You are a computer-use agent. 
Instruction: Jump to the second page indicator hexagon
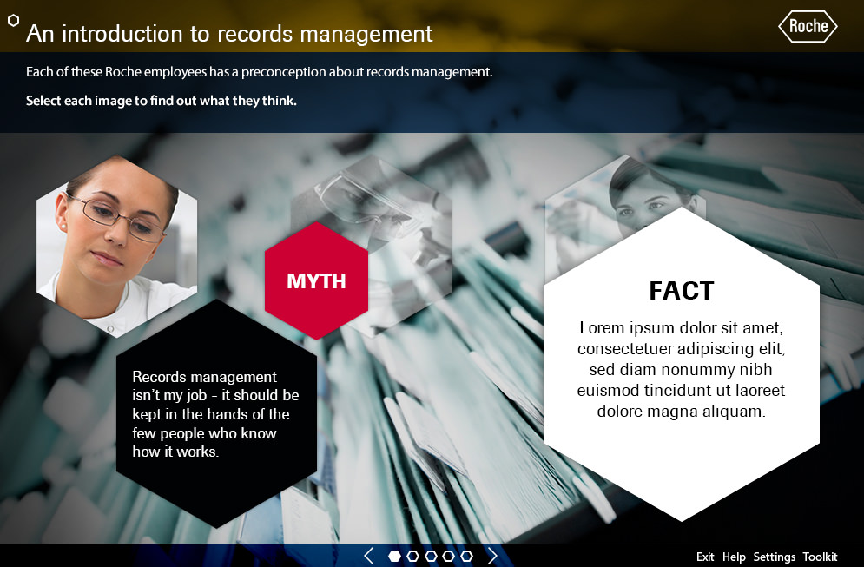tap(413, 556)
